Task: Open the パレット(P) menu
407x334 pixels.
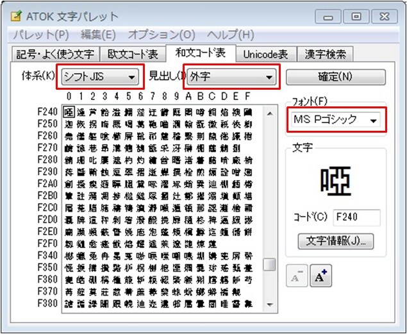Action: (x=41, y=35)
